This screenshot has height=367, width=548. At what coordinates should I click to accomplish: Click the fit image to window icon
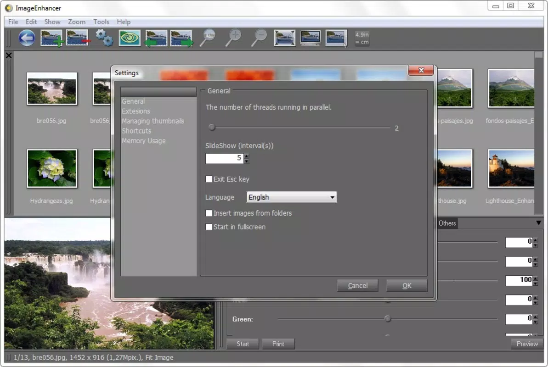pyautogui.click(x=284, y=38)
